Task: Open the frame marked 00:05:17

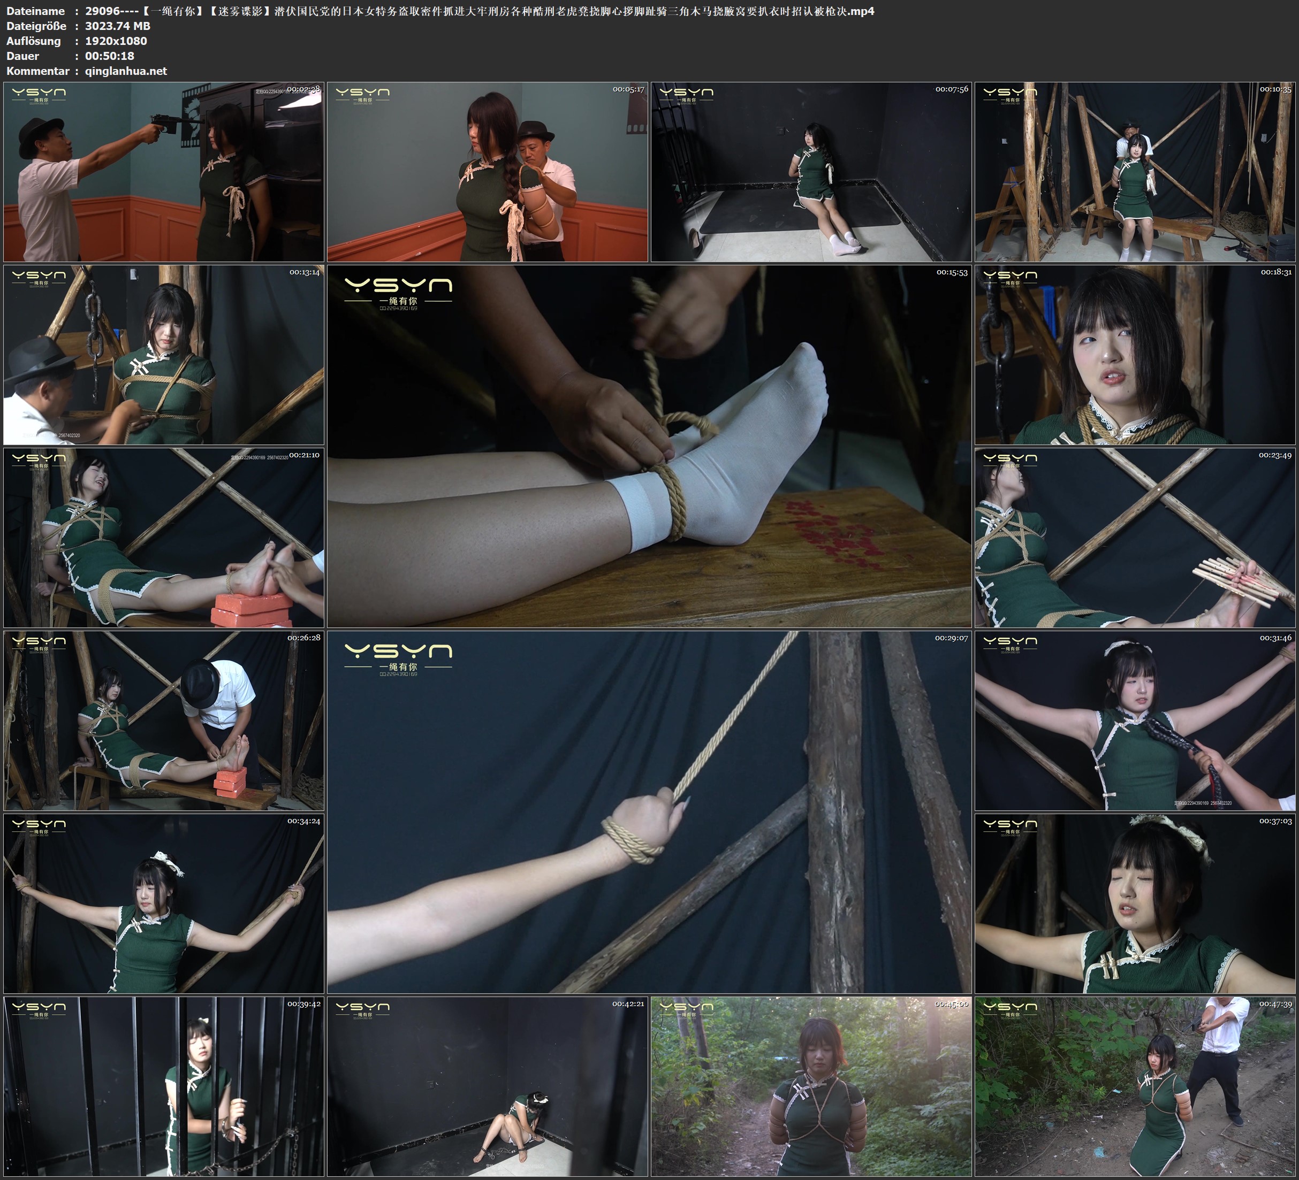Action: [487, 171]
